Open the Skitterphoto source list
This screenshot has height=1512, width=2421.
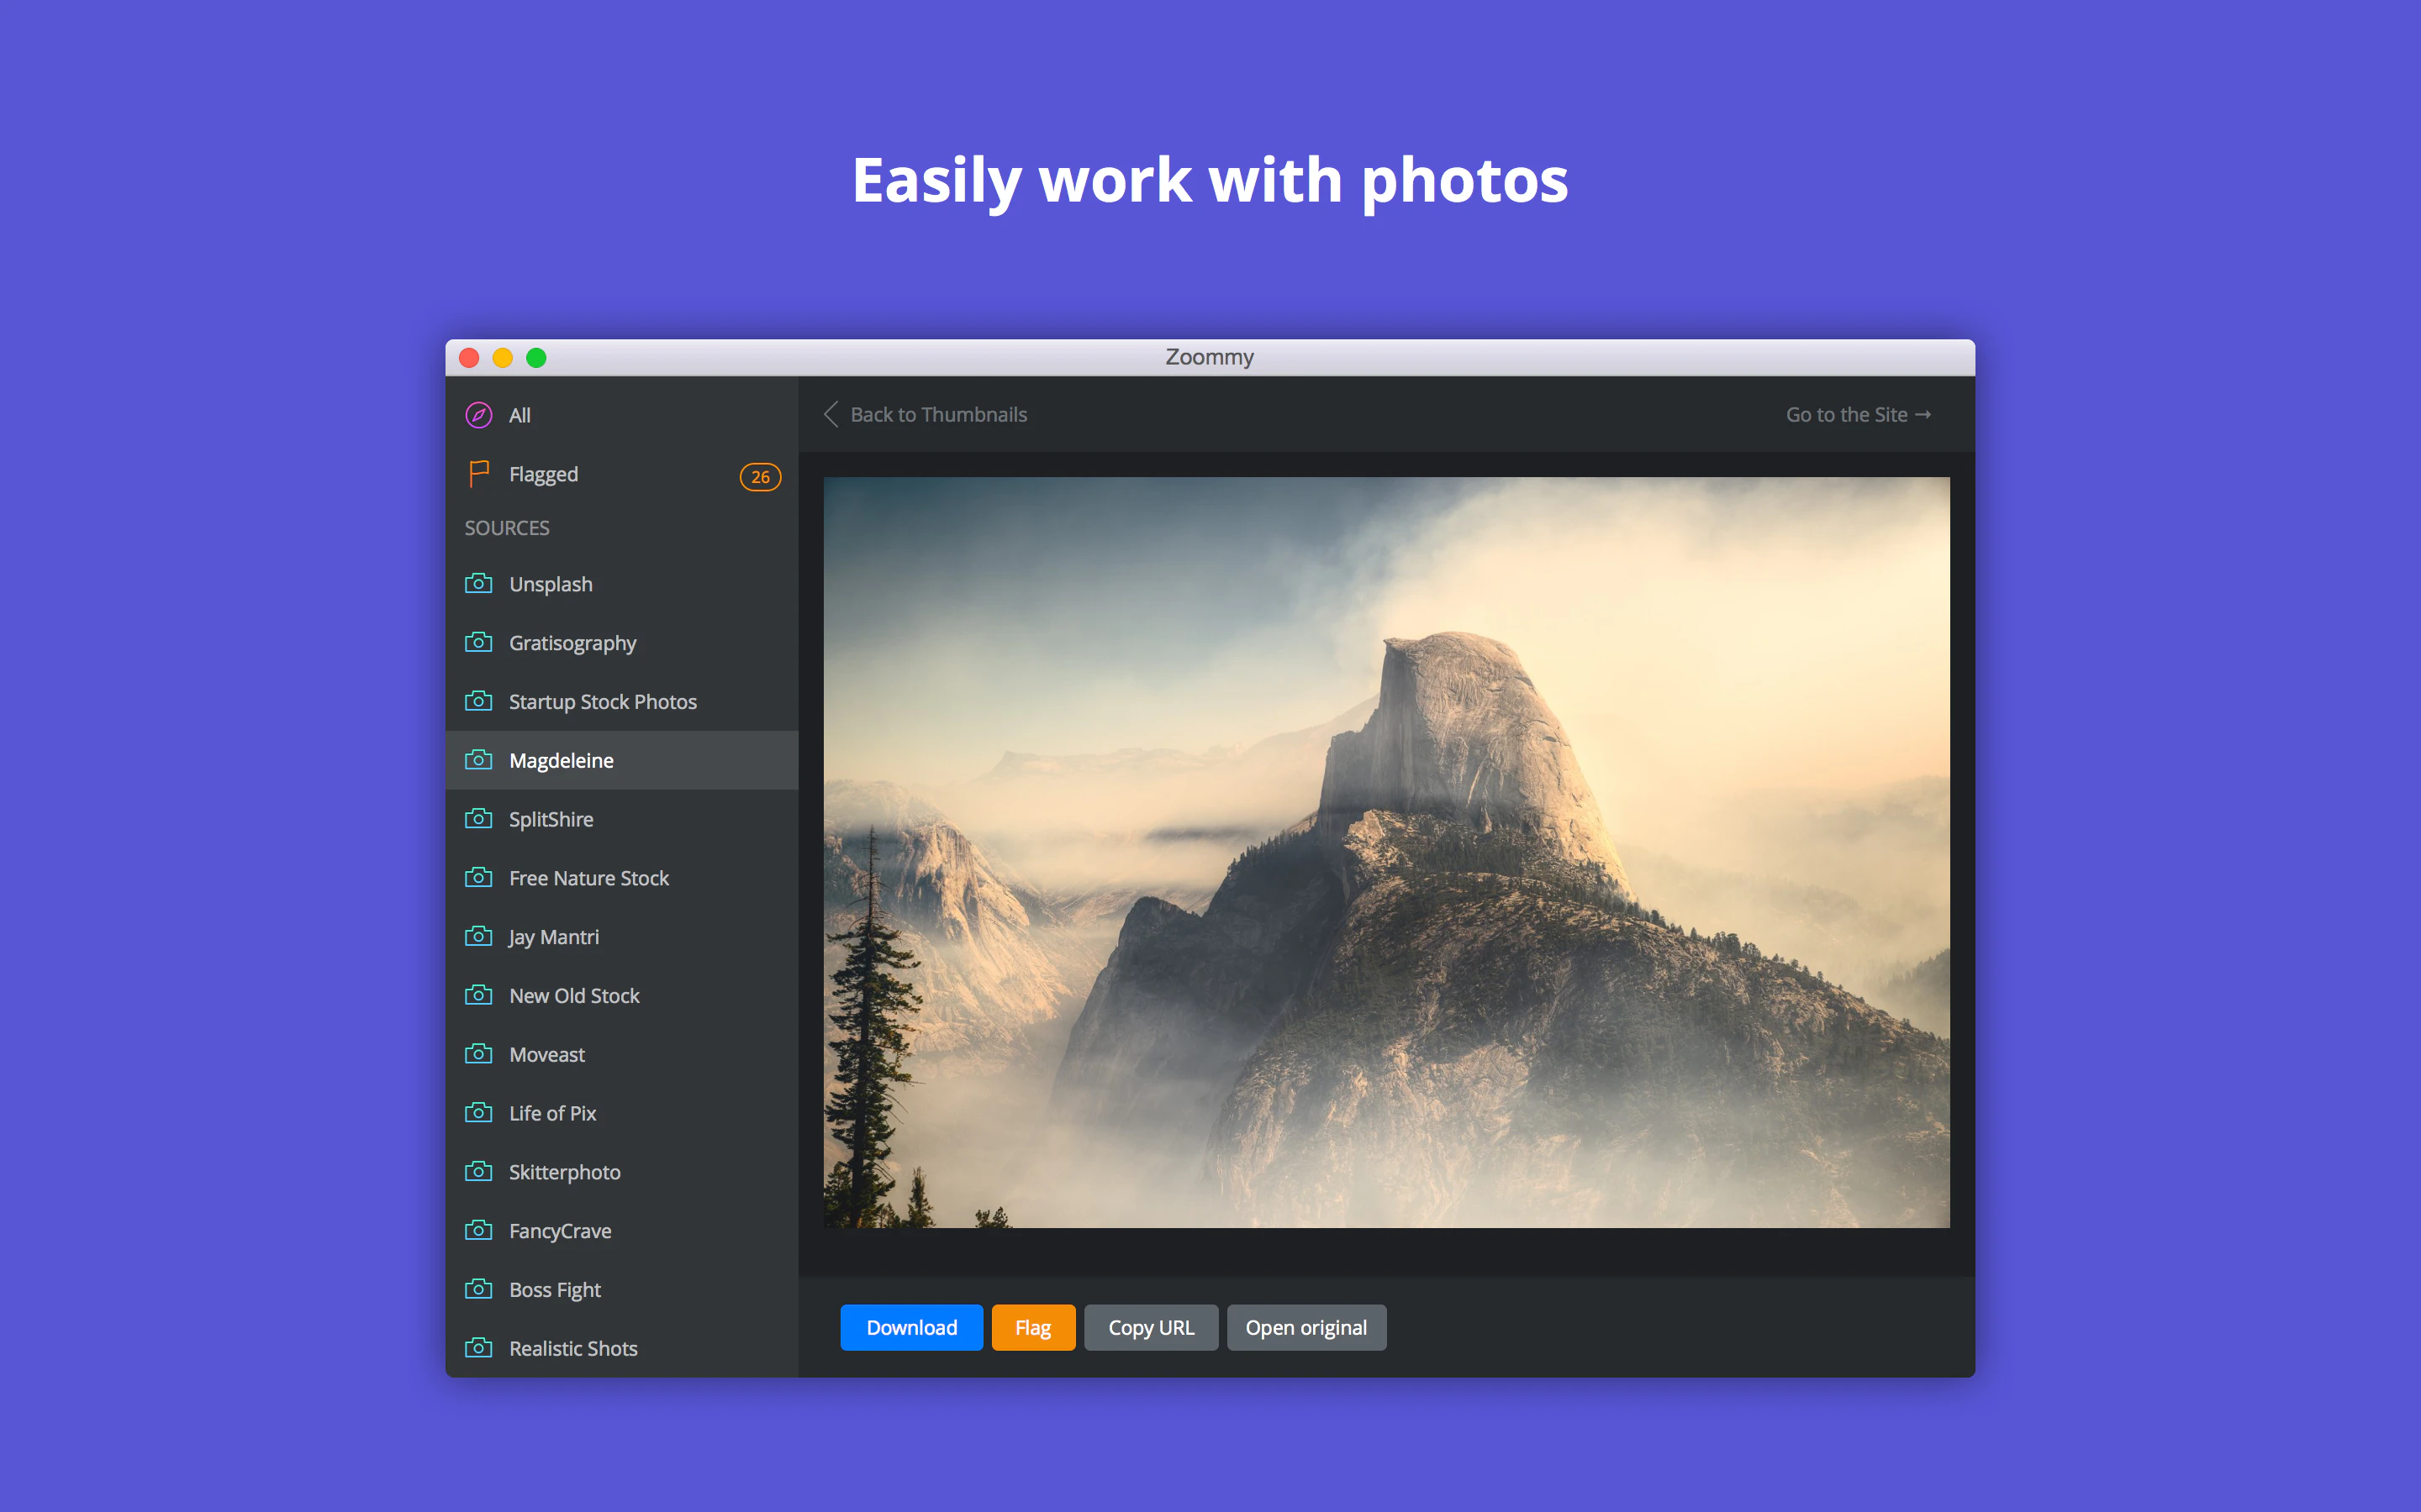pyautogui.click(x=564, y=1172)
